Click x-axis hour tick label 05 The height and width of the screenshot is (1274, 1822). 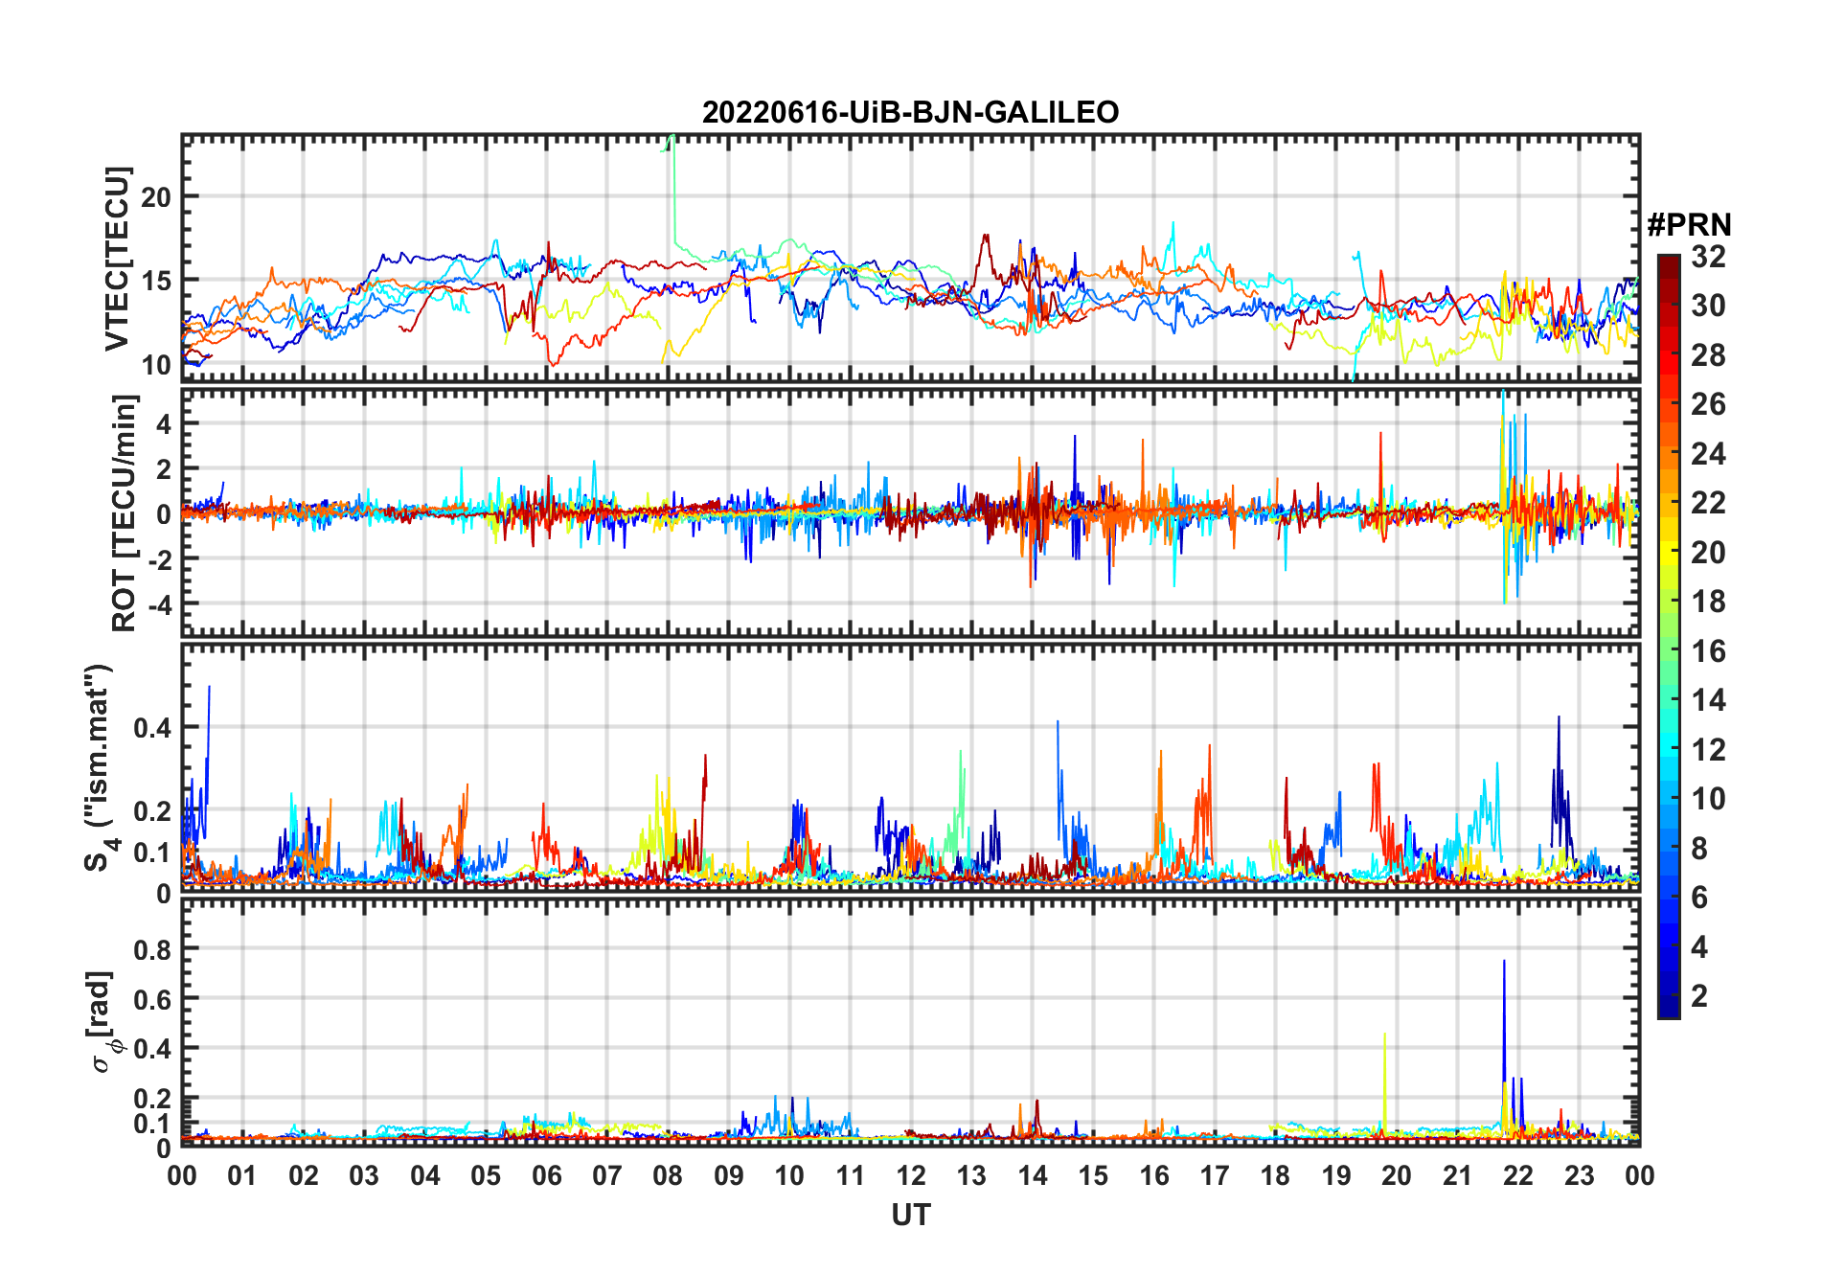coord(486,1175)
